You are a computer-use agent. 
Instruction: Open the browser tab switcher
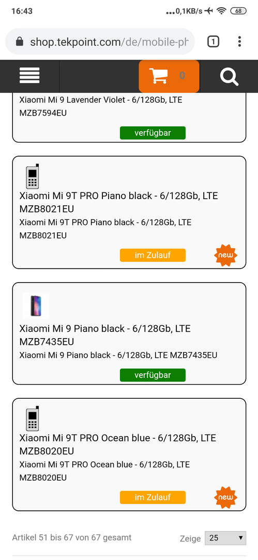click(x=213, y=42)
